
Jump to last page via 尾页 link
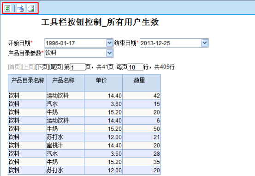(56, 67)
